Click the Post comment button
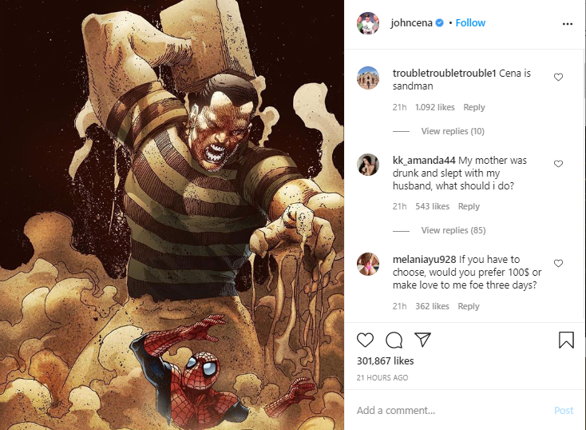 click(x=564, y=411)
